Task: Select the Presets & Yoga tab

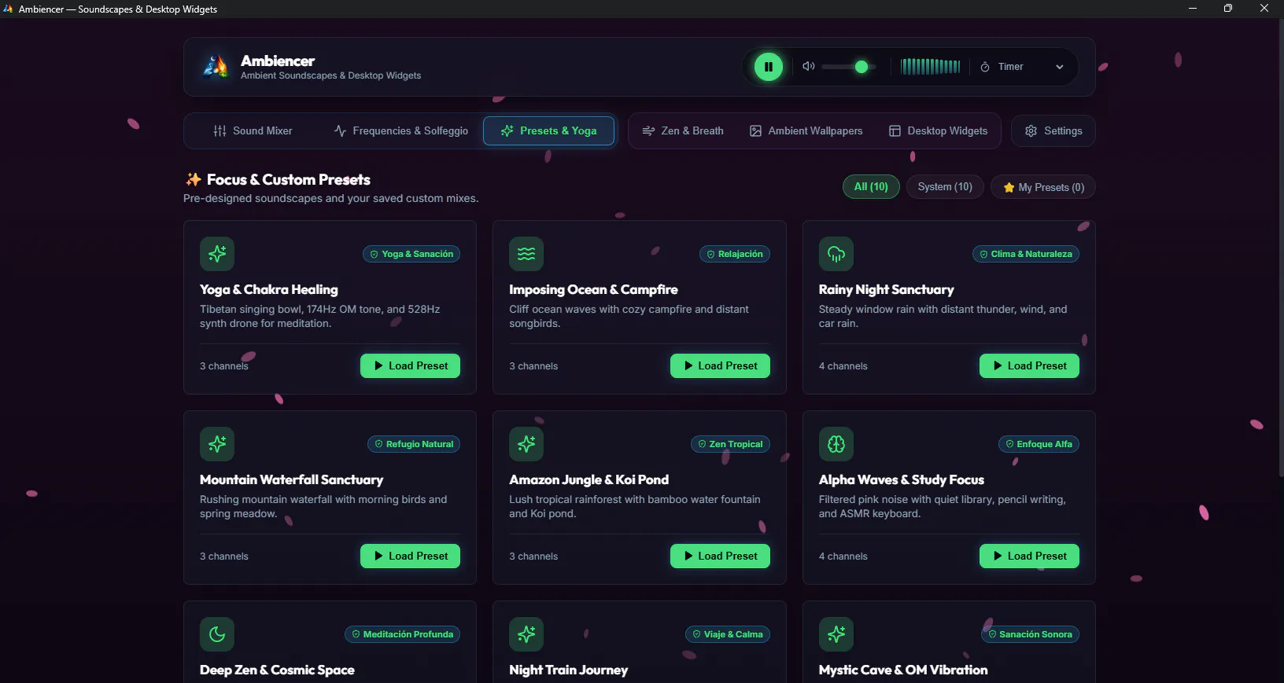Action: click(549, 131)
